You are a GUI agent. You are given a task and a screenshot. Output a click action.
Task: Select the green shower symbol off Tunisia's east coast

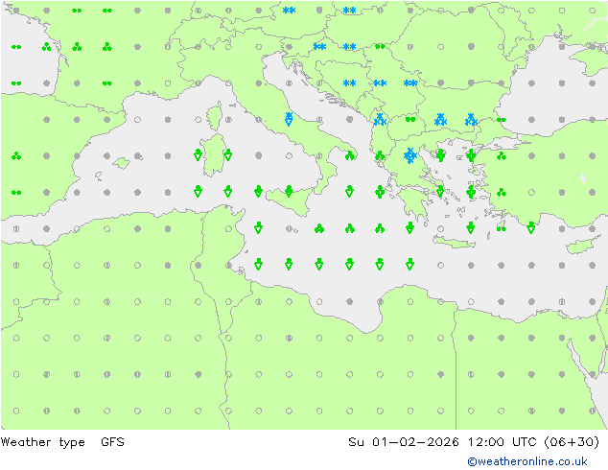coord(258,227)
